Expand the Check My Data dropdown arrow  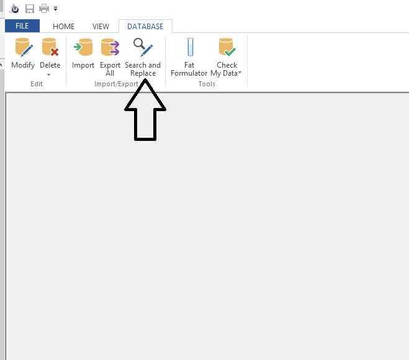pos(240,73)
